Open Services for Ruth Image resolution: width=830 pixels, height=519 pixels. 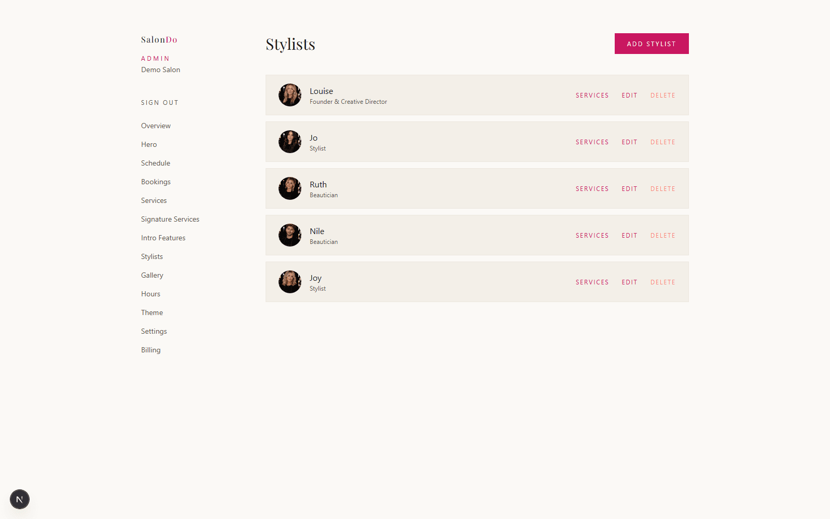coord(592,189)
